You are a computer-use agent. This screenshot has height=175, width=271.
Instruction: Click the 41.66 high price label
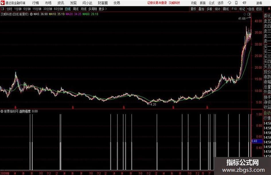coord(242,19)
